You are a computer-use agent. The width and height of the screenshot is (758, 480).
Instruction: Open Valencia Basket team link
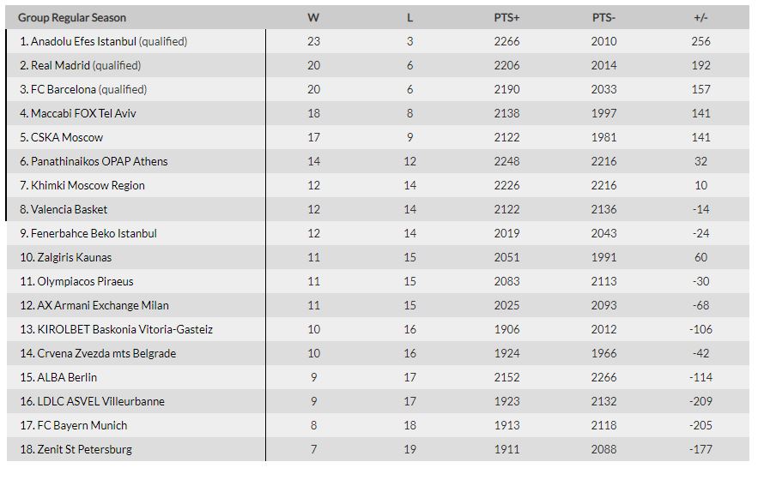click(70, 209)
